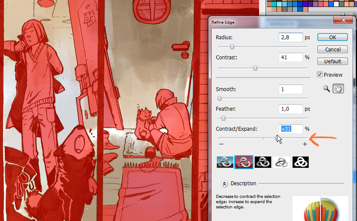Click OK to apply Refine Edge
Image resolution: width=357 pixels, height=221 pixels.
[333, 37]
